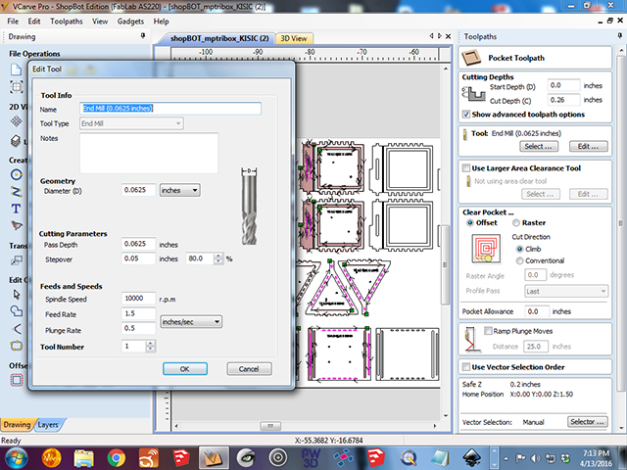The image size is (627, 470).
Task: Pin the Drawing panel with pushpin icon
Action: (x=143, y=36)
